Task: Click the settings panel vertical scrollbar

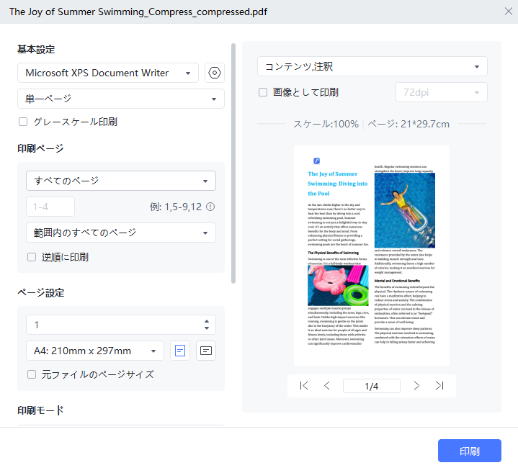Action: tap(233, 163)
